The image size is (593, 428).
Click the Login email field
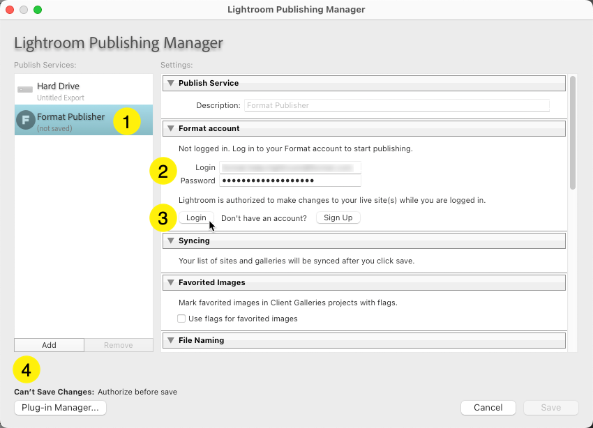tap(290, 167)
